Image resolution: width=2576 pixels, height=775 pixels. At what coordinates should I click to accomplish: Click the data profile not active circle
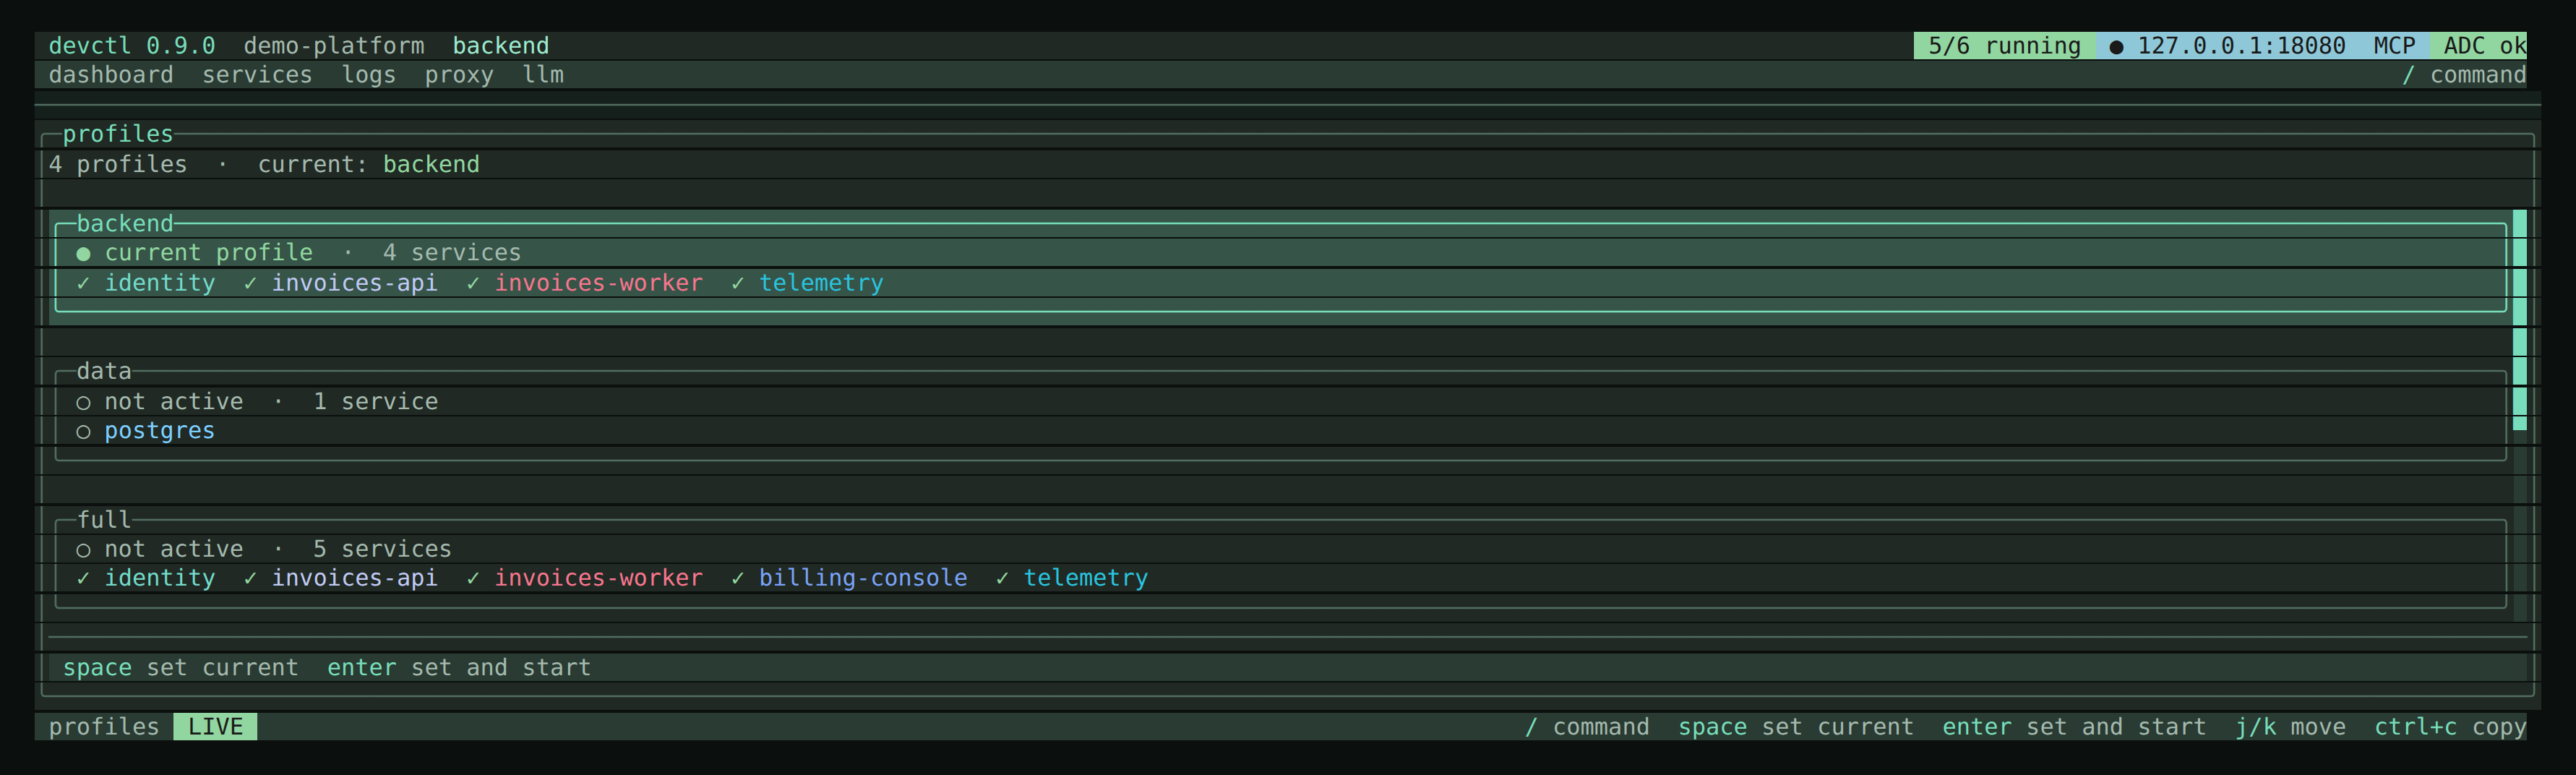pyautogui.click(x=83, y=402)
